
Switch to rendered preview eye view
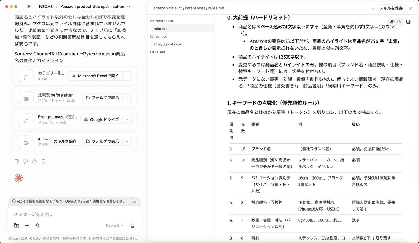(392, 22)
